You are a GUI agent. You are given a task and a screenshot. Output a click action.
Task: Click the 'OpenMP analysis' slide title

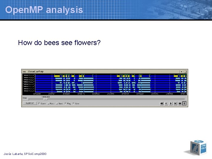click(x=44, y=10)
